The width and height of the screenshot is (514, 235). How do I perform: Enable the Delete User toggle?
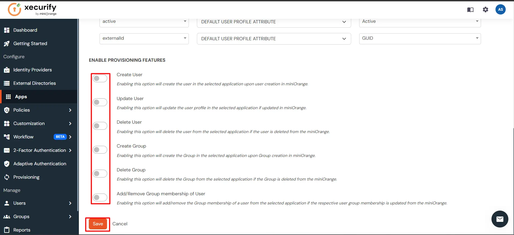(100, 126)
